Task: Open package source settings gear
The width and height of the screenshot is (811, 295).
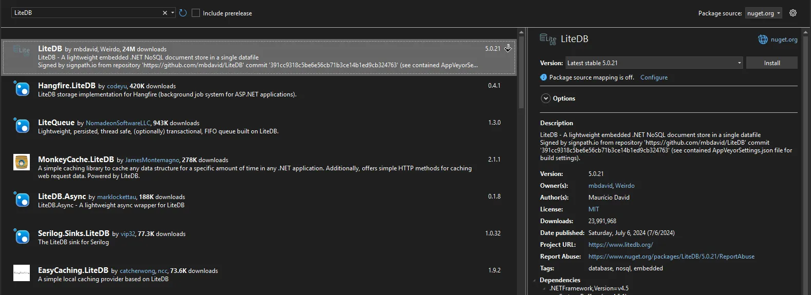Action: pos(793,13)
